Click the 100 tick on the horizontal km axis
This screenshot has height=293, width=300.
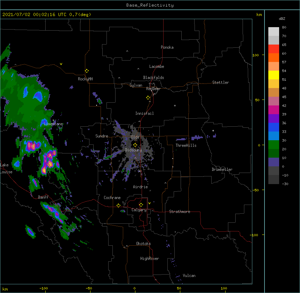[x=224, y=288]
